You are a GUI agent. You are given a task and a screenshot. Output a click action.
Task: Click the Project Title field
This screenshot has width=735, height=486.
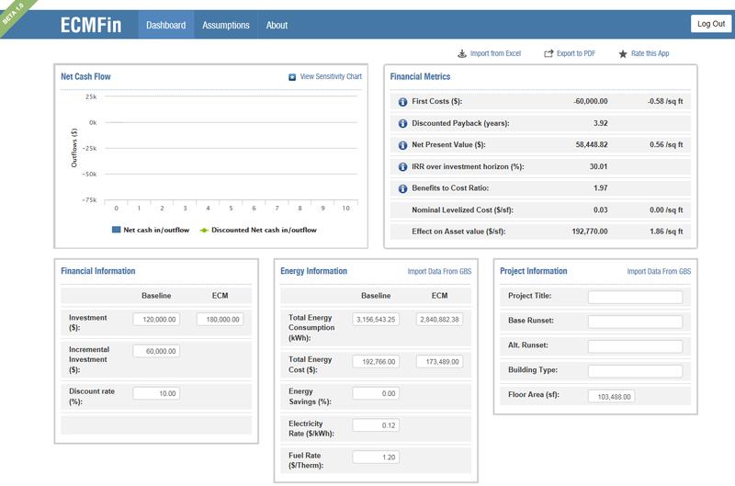[635, 297]
